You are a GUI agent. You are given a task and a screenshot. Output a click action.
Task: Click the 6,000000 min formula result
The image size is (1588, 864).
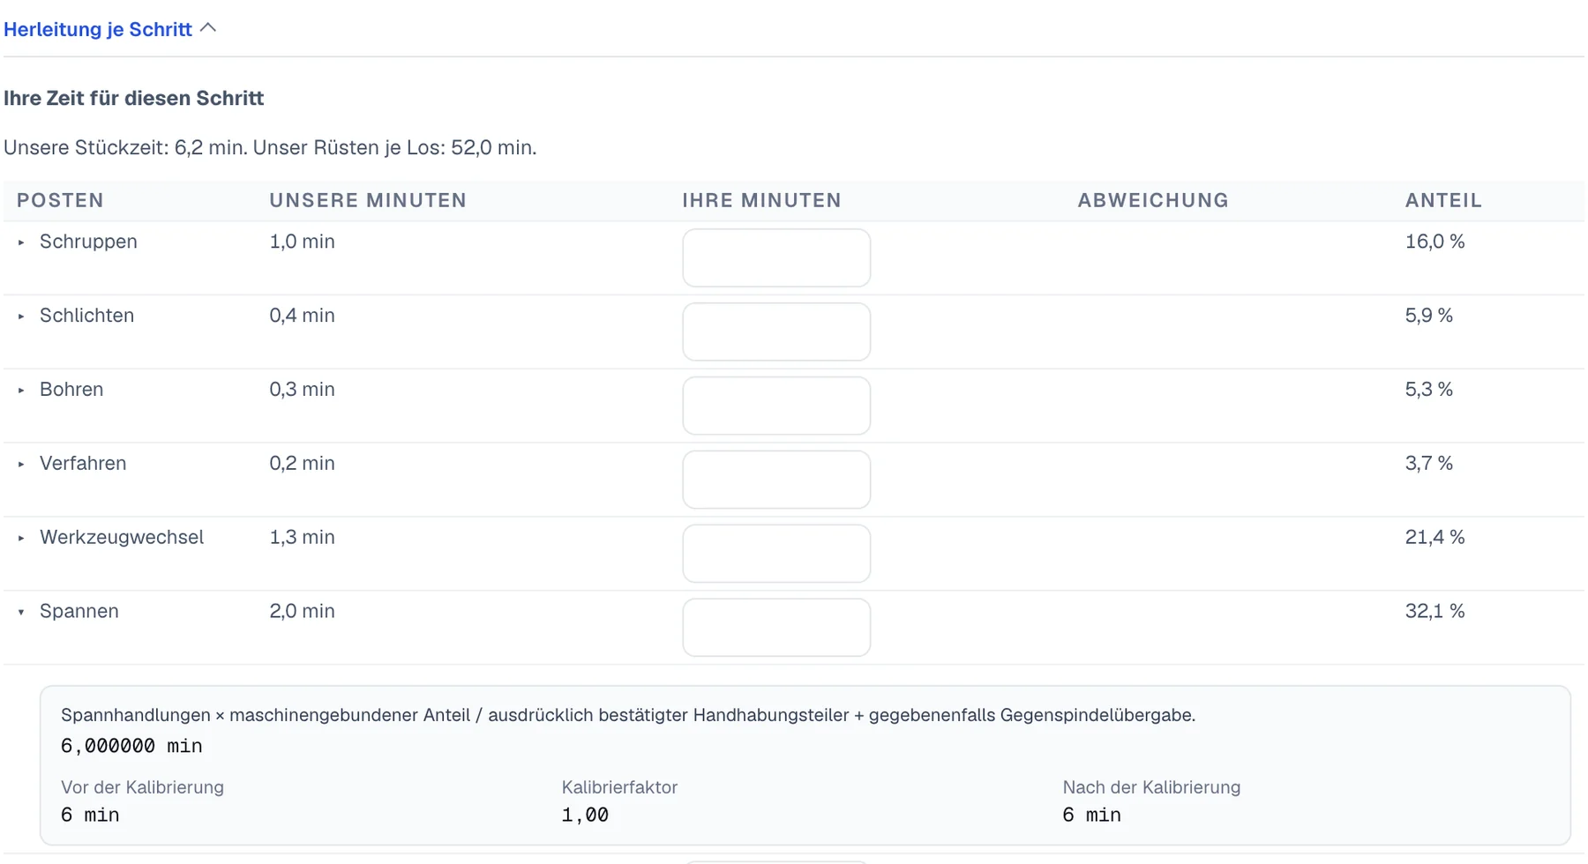(131, 747)
